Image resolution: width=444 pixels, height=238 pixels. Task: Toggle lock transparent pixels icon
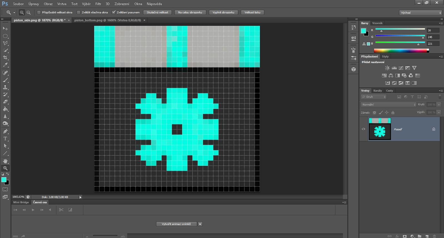[374, 112]
